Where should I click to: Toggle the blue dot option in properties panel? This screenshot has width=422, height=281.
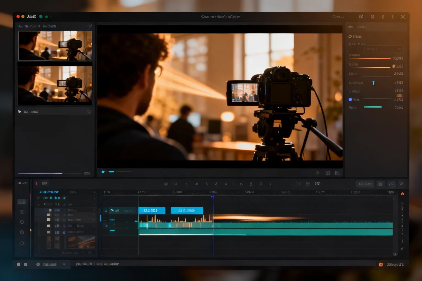pyautogui.click(x=350, y=99)
